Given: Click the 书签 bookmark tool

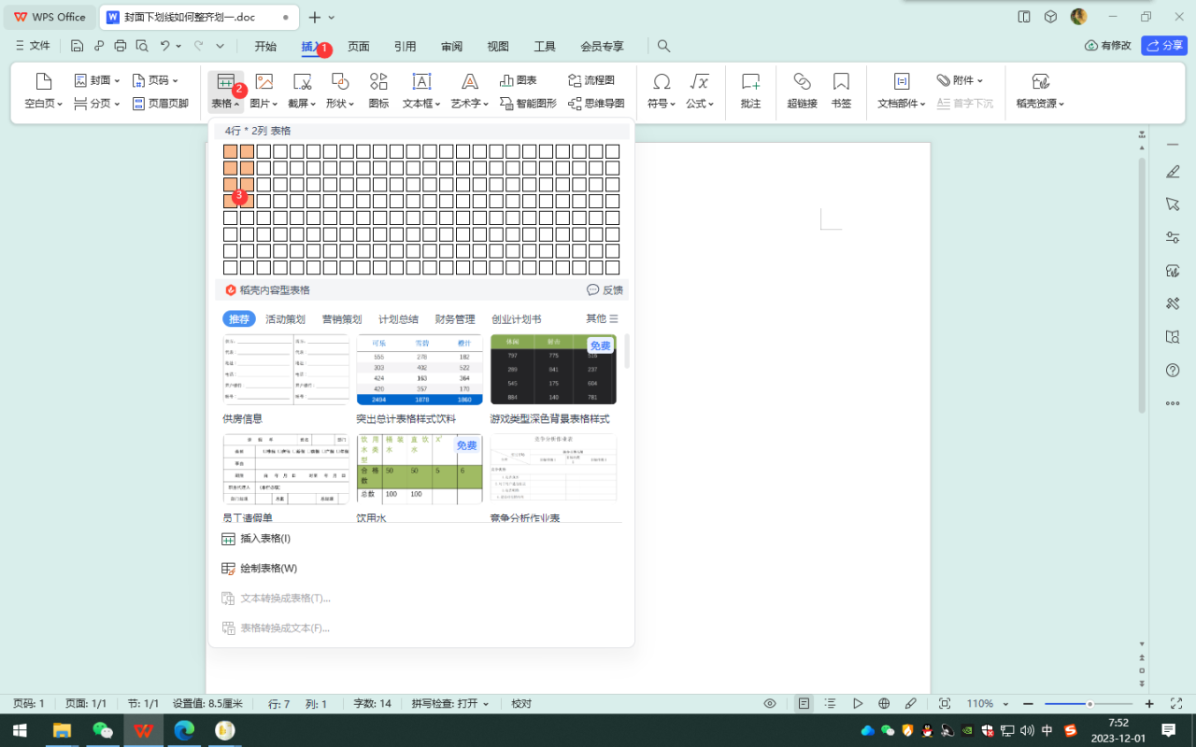Looking at the screenshot, I should point(842,92).
